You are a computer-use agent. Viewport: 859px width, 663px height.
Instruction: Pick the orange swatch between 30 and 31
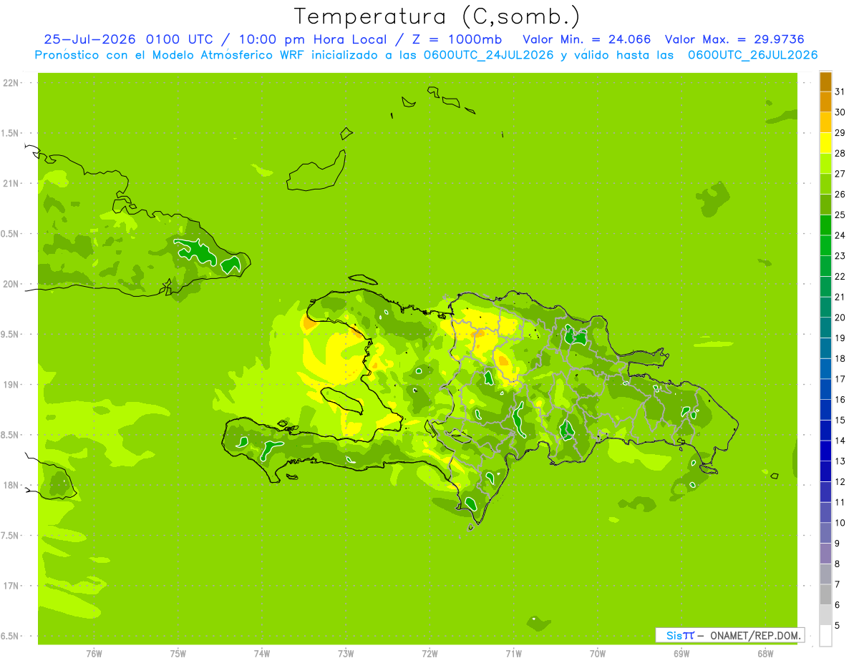825,102
